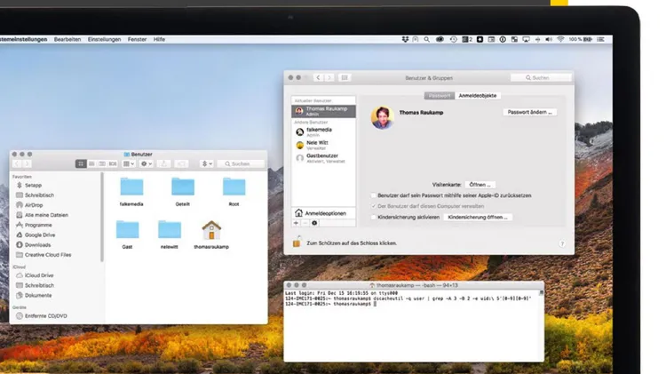
Task: Open the Fenster menu
Action: [137, 39]
